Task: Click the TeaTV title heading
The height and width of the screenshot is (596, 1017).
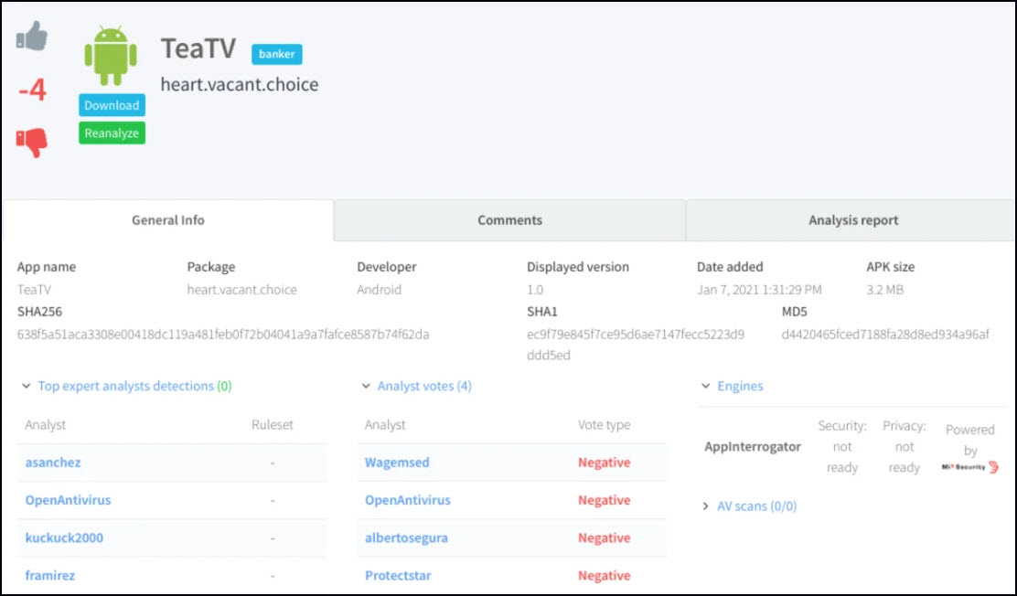Action: click(x=198, y=48)
